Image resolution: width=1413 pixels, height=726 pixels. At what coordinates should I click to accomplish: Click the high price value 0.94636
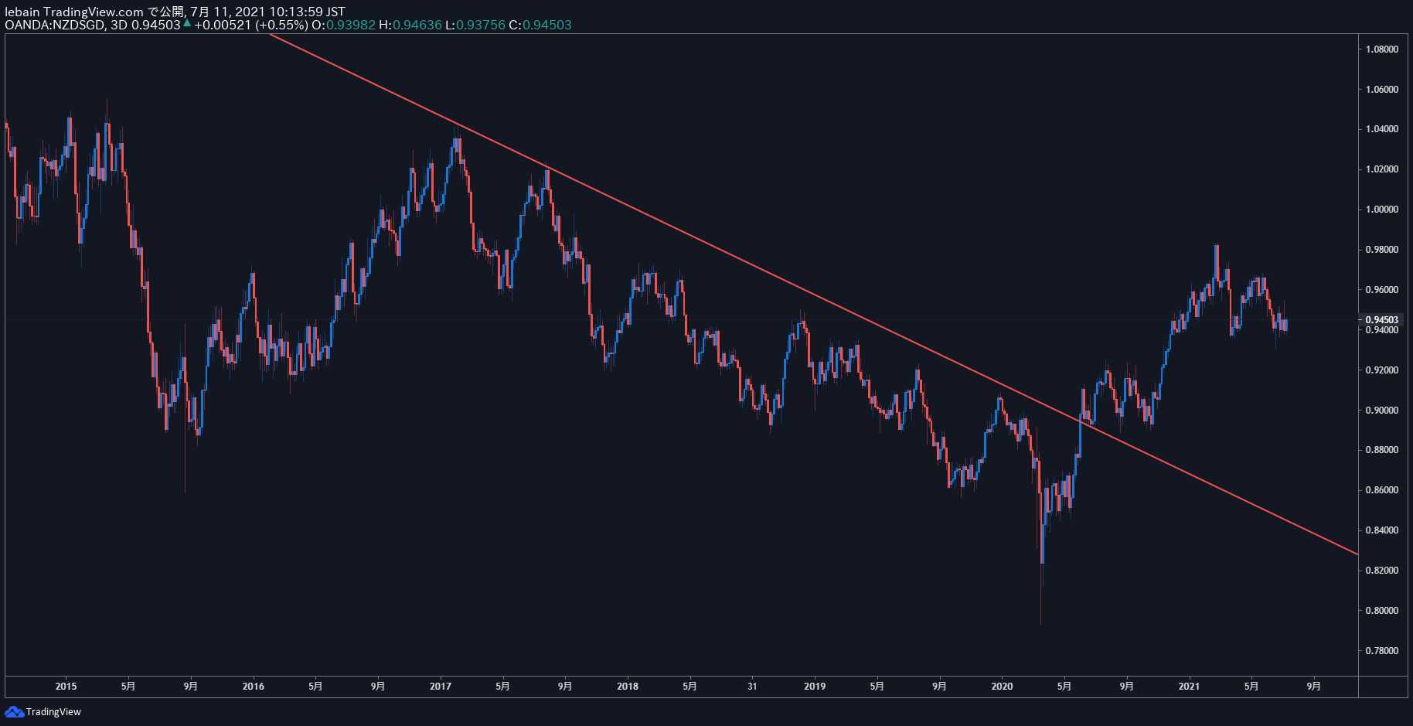[x=417, y=25]
